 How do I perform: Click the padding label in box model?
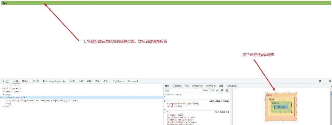click(x=275, y=103)
